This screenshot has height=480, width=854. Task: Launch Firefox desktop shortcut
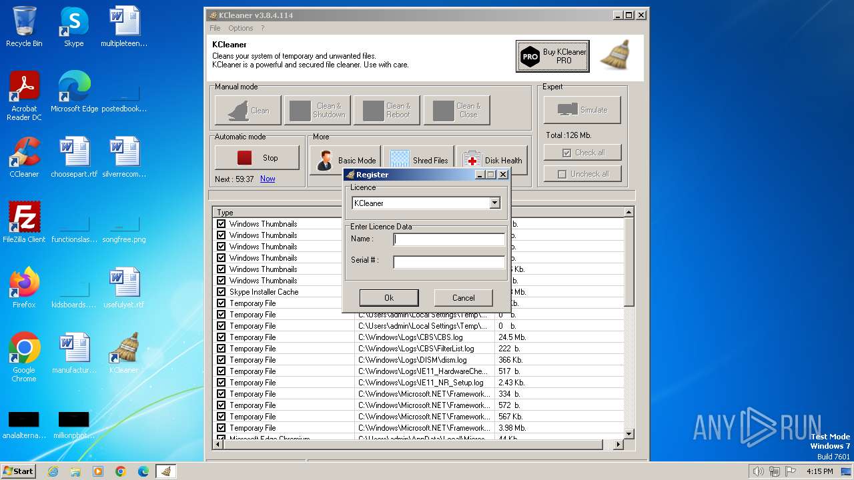point(24,288)
